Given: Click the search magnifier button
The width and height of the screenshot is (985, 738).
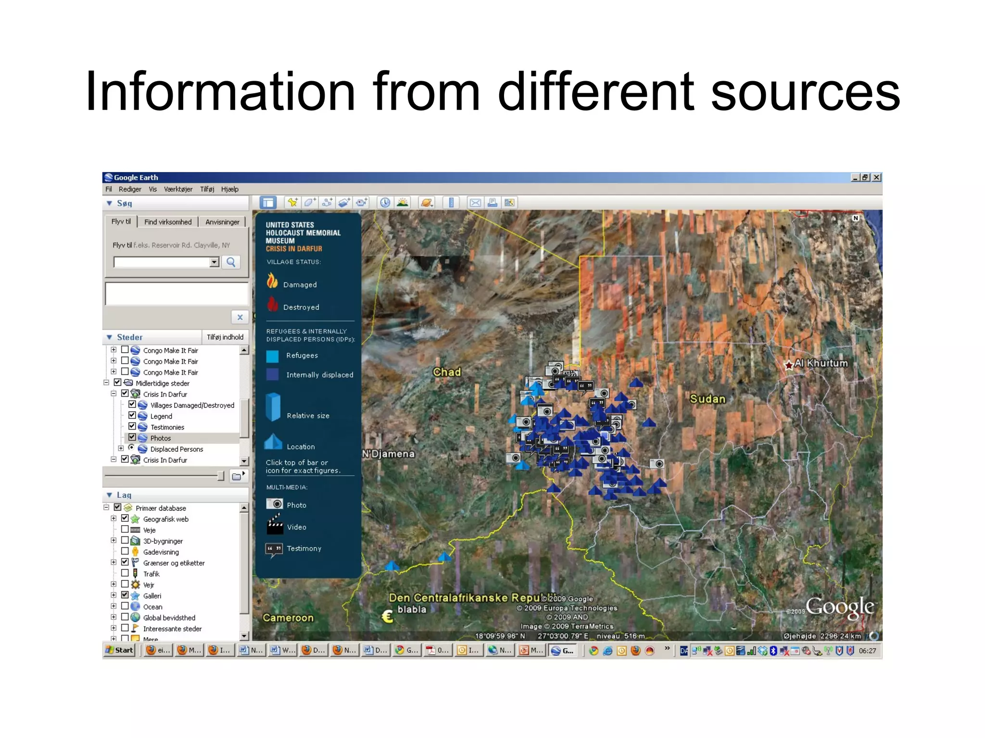Looking at the screenshot, I should pos(231,262).
